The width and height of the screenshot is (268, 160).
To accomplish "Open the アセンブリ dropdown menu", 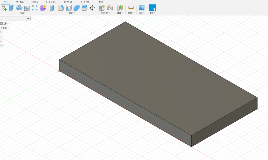I will click(105, 13).
